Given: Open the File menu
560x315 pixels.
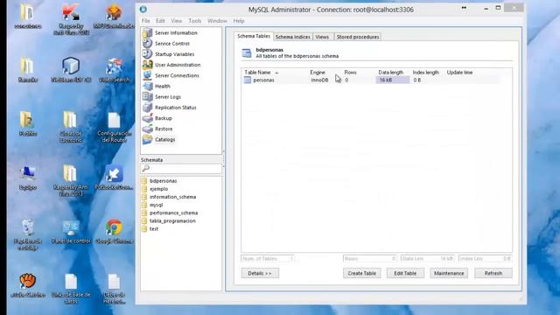Looking at the screenshot, I should tap(146, 21).
